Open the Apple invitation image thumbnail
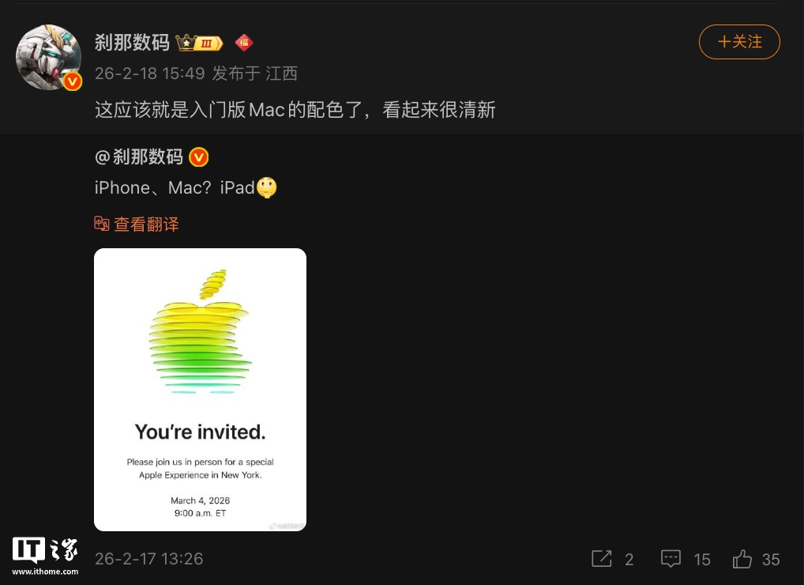The image size is (804, 585). pyautogui.click(x=200, y=390)
